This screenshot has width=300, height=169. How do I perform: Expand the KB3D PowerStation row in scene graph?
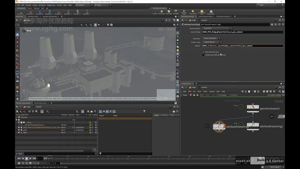point(19,127)
